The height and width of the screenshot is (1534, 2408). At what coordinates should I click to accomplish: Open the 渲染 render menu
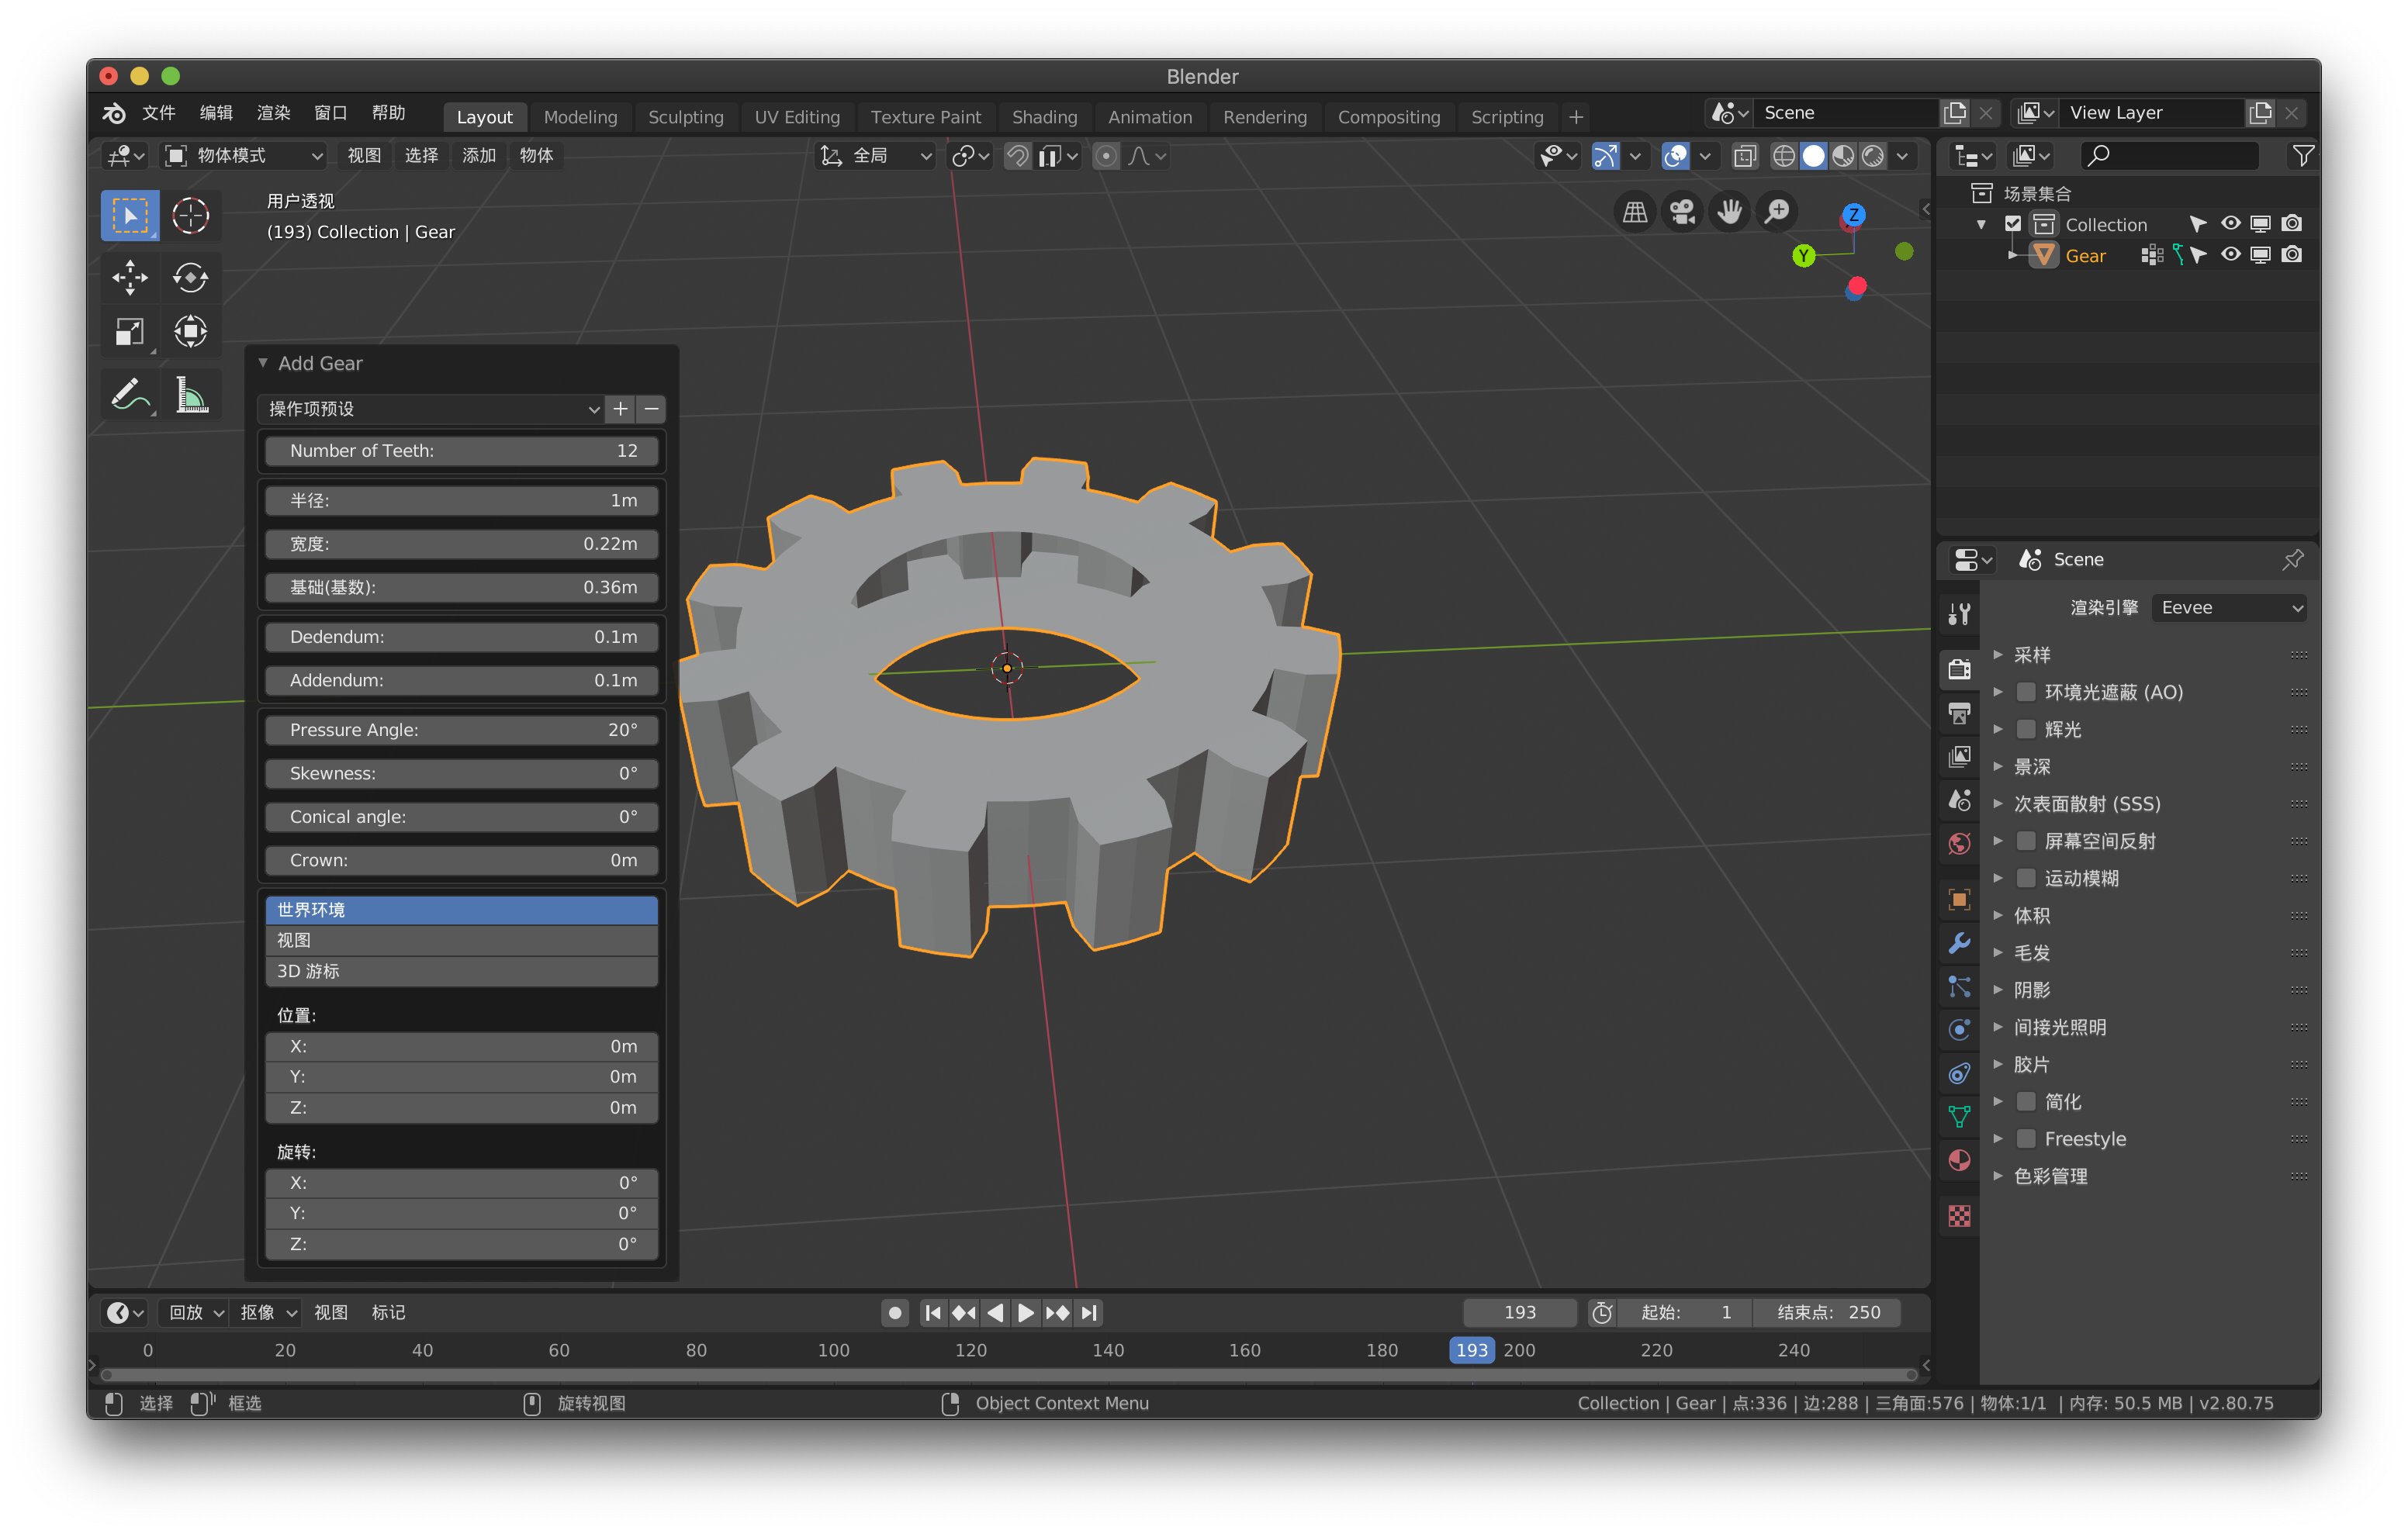pyautogui.click(x=273, y=113)
